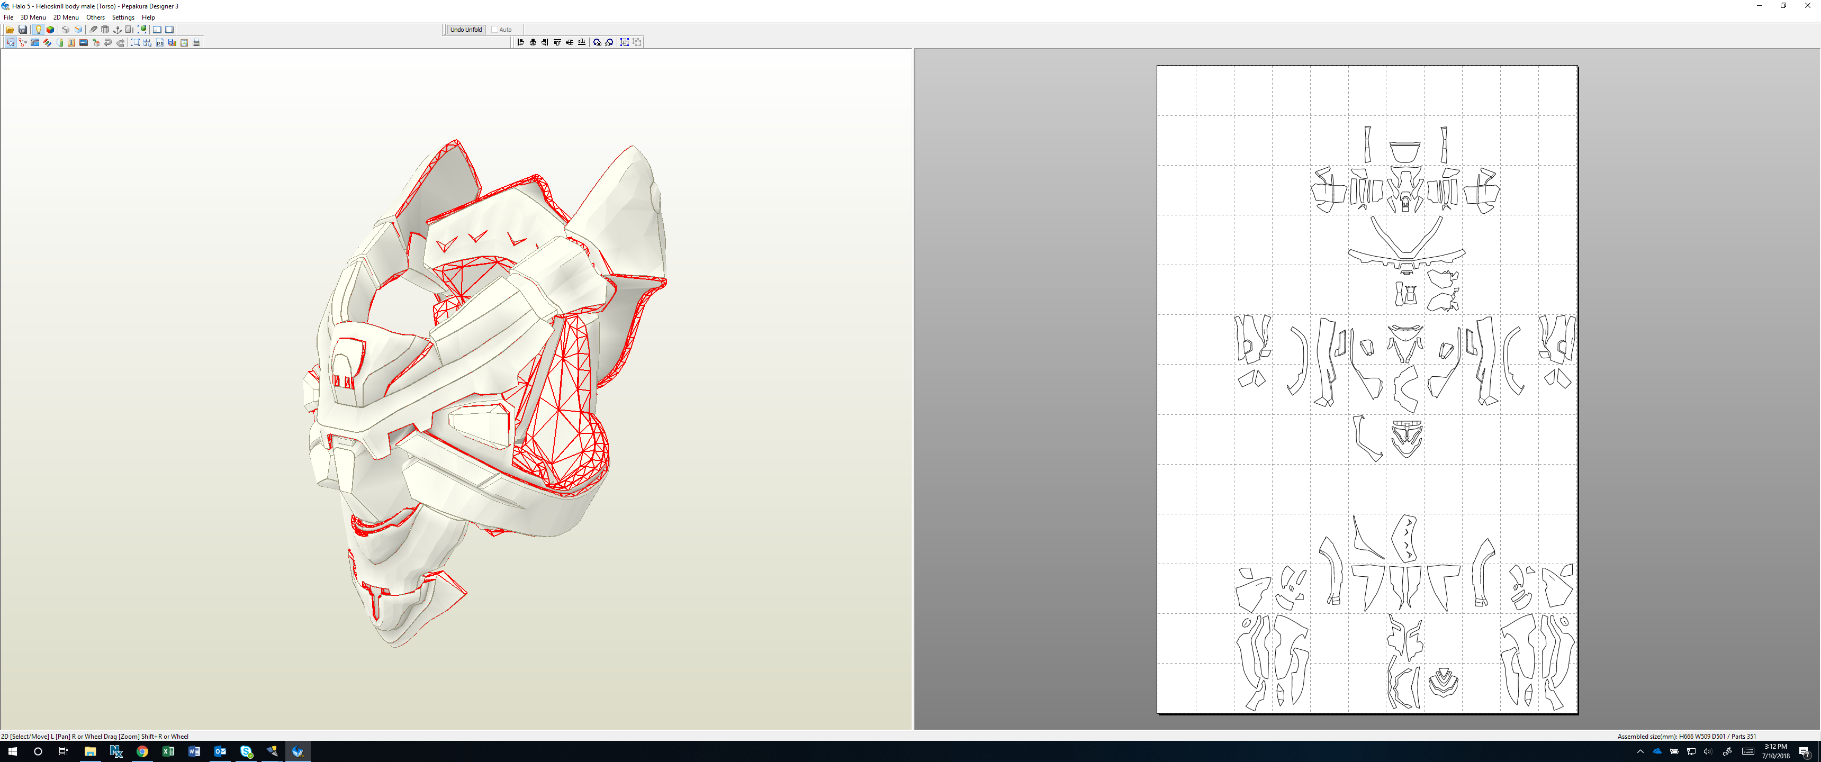Image resolution: width=1821 pixels, height=762 pixels.
Task: Open the Help menu
Action: pos(148,17)
